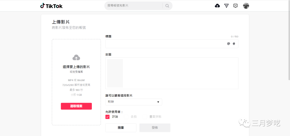
Task: Click the 選取檔案 button
Action: click(x=76, y=106)
